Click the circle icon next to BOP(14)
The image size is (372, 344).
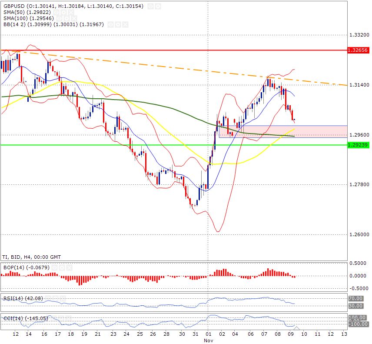pos(55,268)
